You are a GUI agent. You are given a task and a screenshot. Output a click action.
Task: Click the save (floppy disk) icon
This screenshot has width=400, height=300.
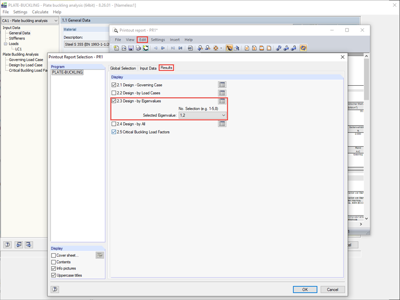click(131, 48)
